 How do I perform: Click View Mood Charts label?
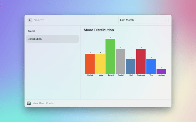(x=43, y=103)
